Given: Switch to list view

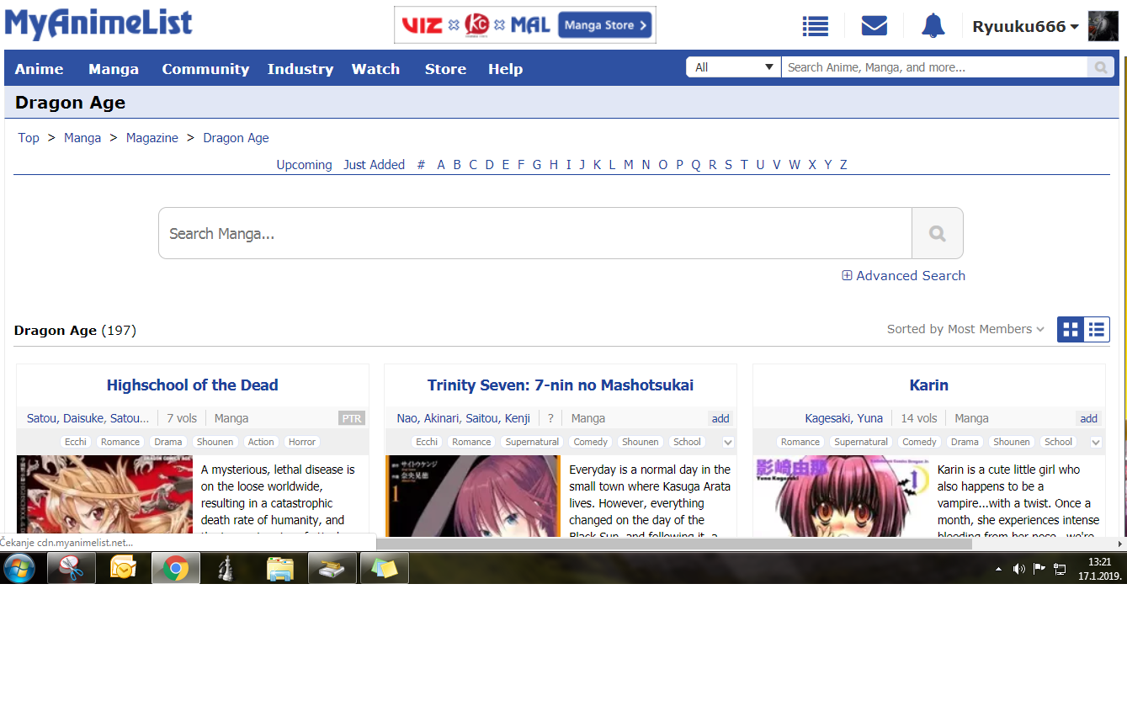Looking at the screenshot, I should pos(1096,329).
